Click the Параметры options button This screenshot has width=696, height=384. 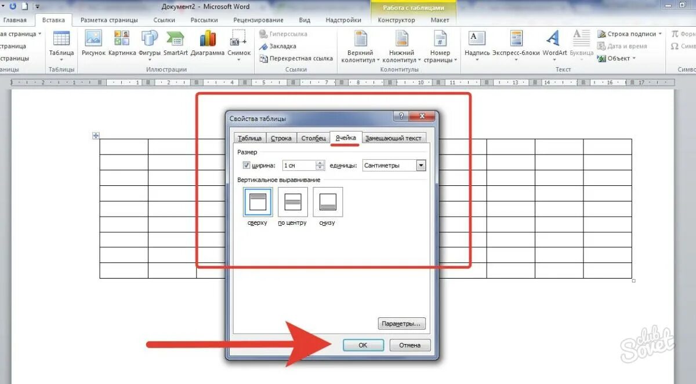(x=402, y=323)
